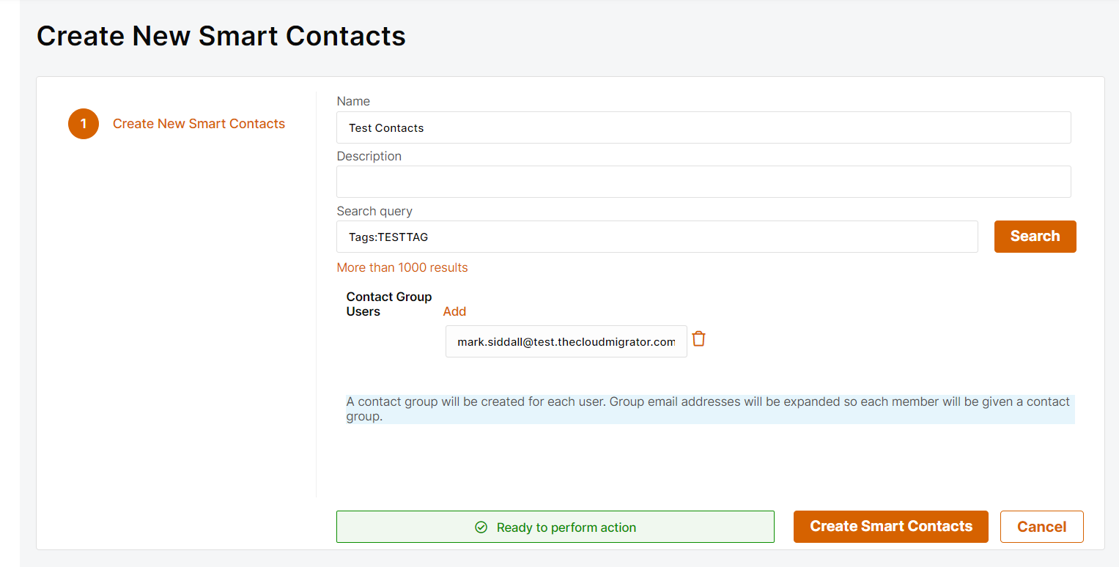Click the green checkmark status icon
The height and width of the screenshot is (567, 1119).
coord(481,527)
